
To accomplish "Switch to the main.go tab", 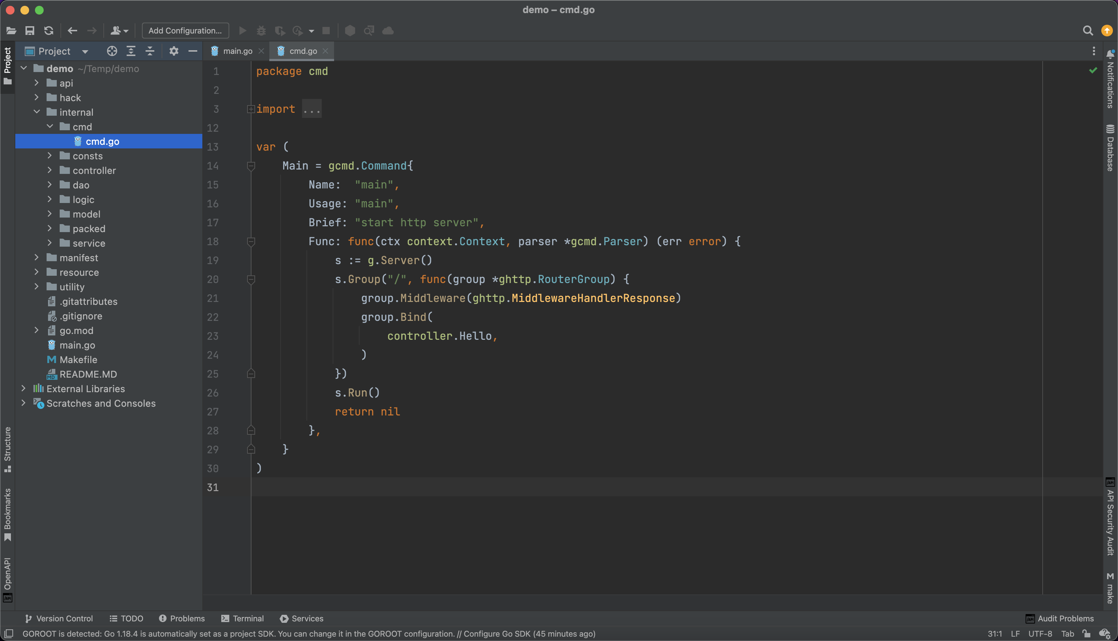I will pyautogui.click(x=237, y=51).
